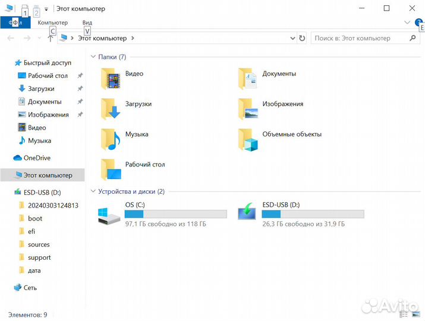425x321 pixels.
Task: Click the chevron before Этот компьютер in address bar
Action: (72, 38)
